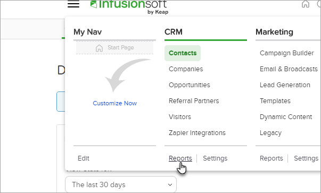Click the My Nav column heading
Screen dimensions: 321x193
pyautogui.click(x=88, y=32)
